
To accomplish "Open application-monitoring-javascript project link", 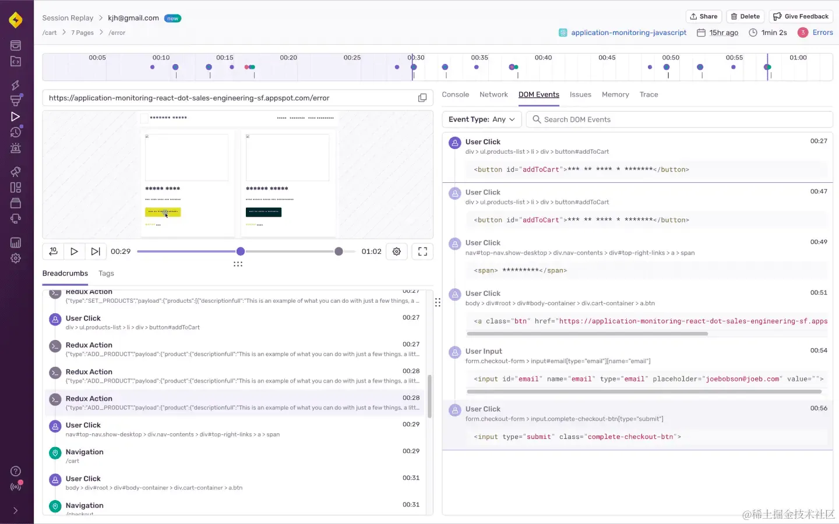I will 629,33.
